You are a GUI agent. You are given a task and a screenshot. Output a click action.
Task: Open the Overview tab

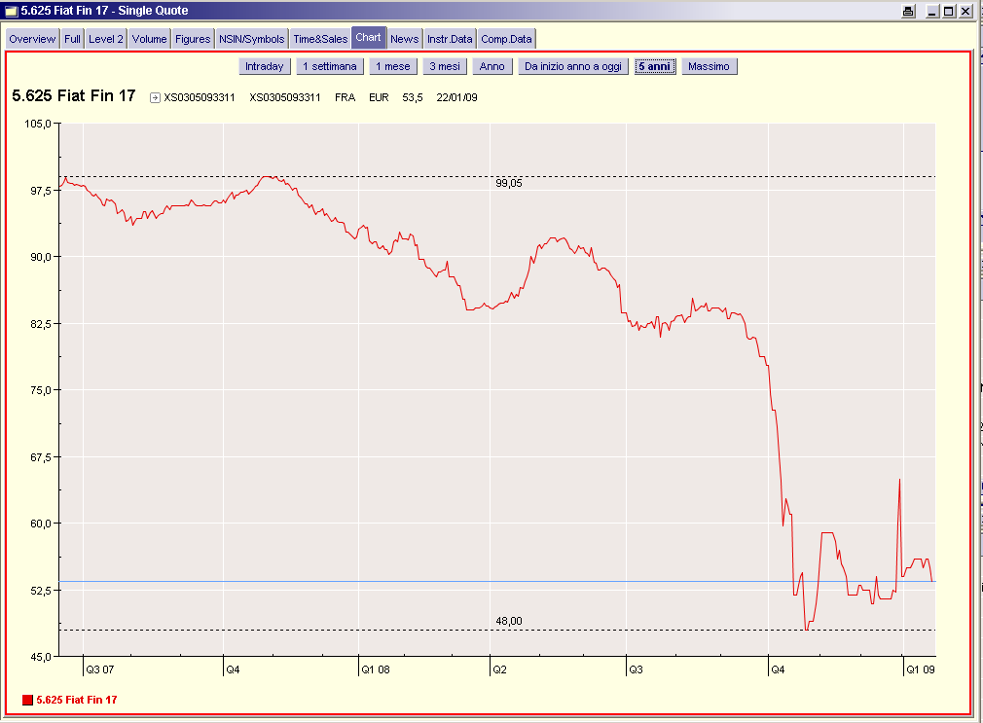click(32, 39)
